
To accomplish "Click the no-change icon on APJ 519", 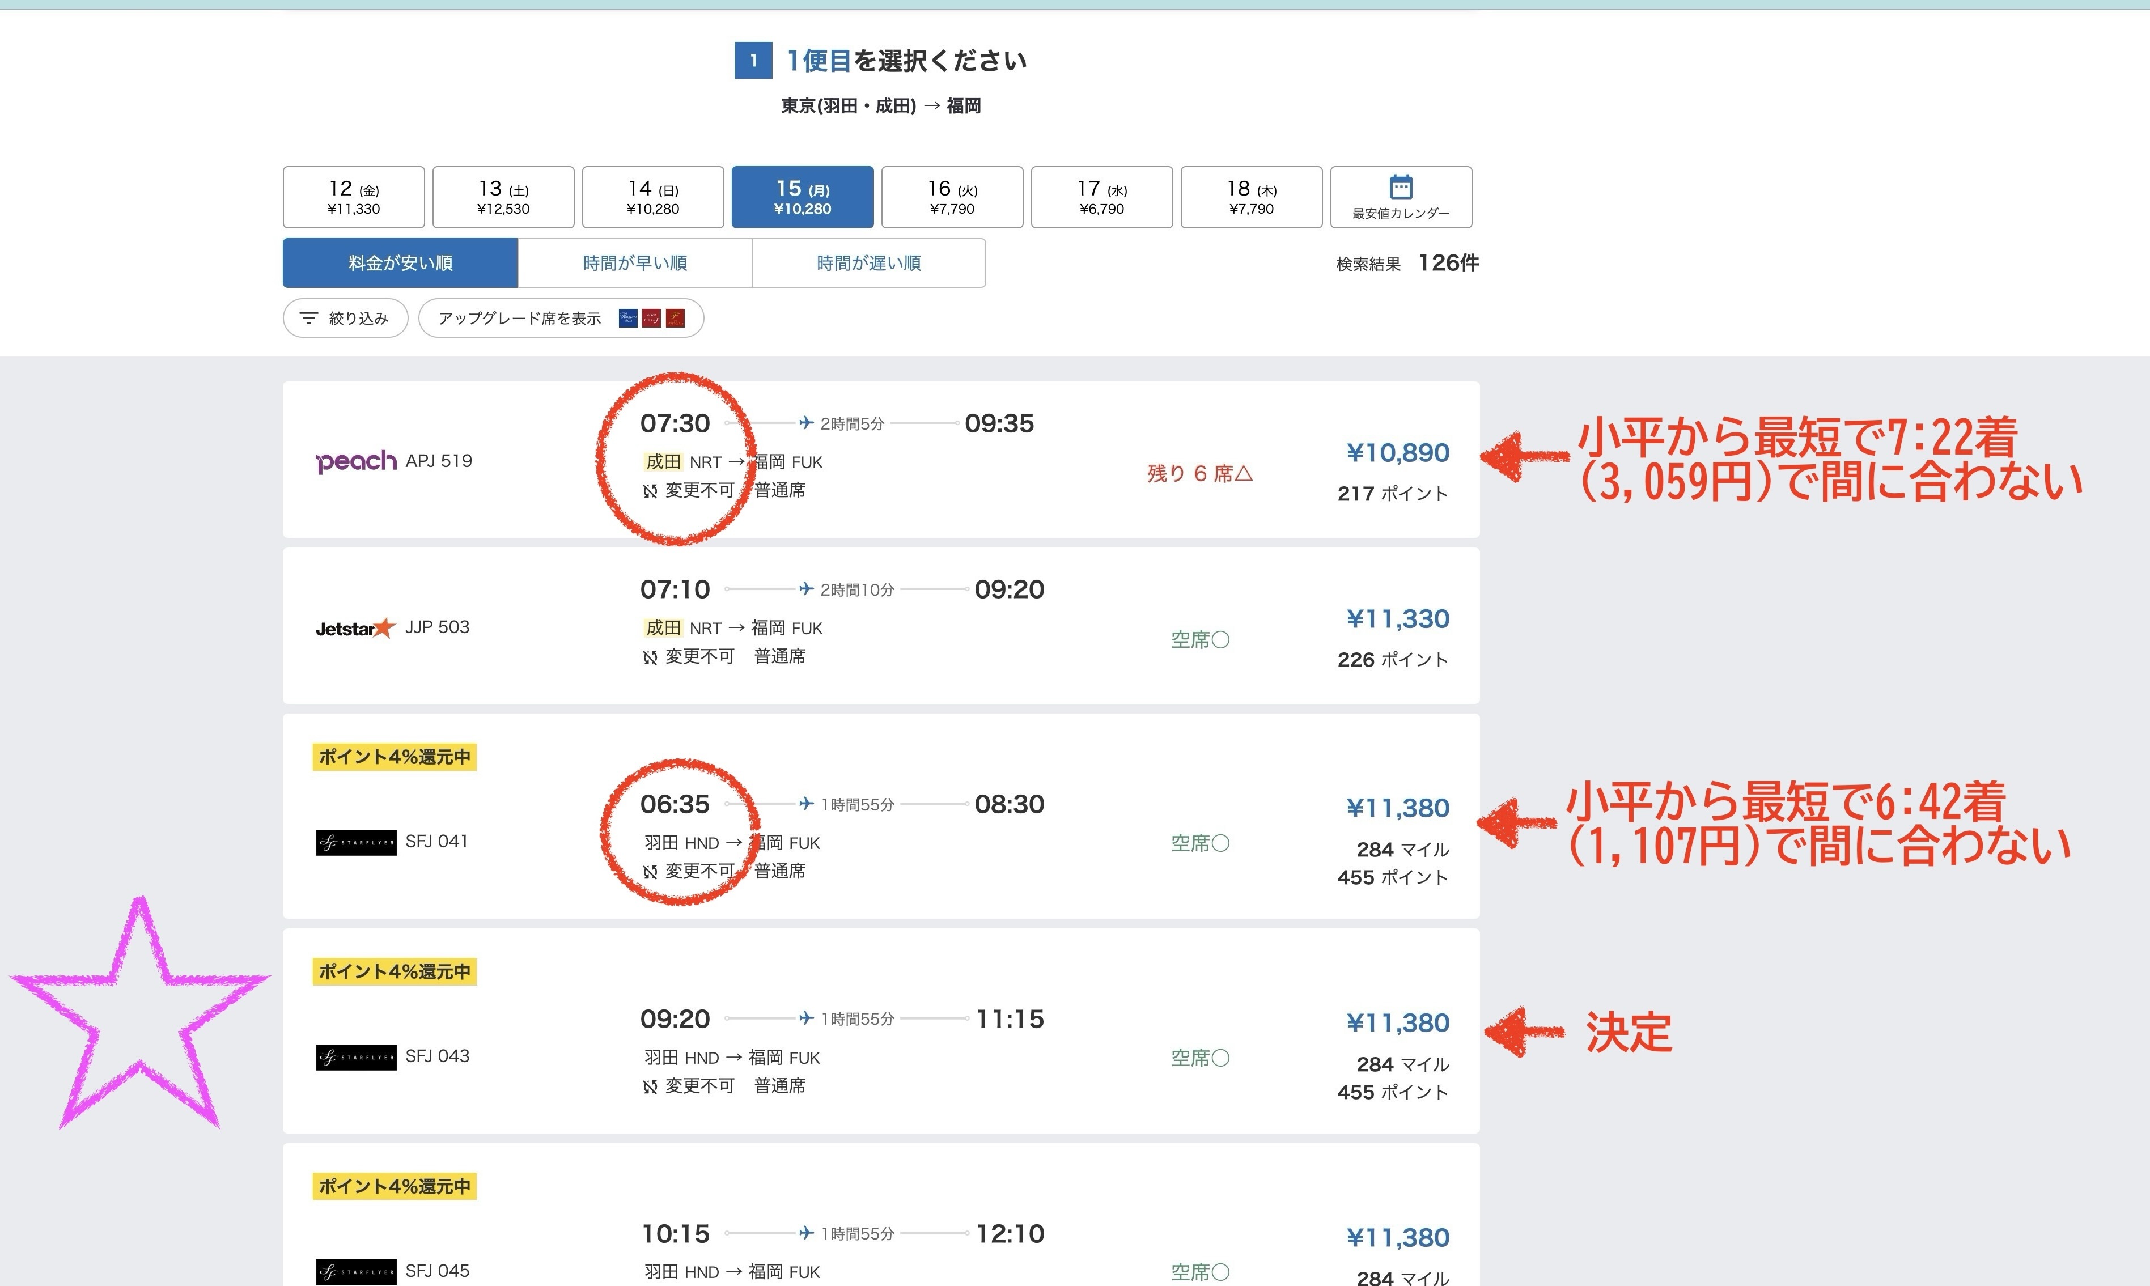I will 650,491.
